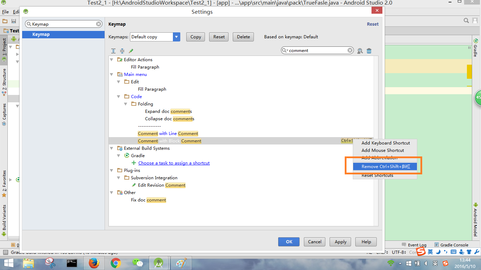
Task: Open Chrome from the Windows taskbar
Action: pyautogui.click(x=115, y=263)
